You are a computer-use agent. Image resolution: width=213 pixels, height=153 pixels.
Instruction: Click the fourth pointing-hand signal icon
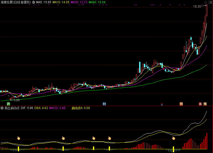109,138
